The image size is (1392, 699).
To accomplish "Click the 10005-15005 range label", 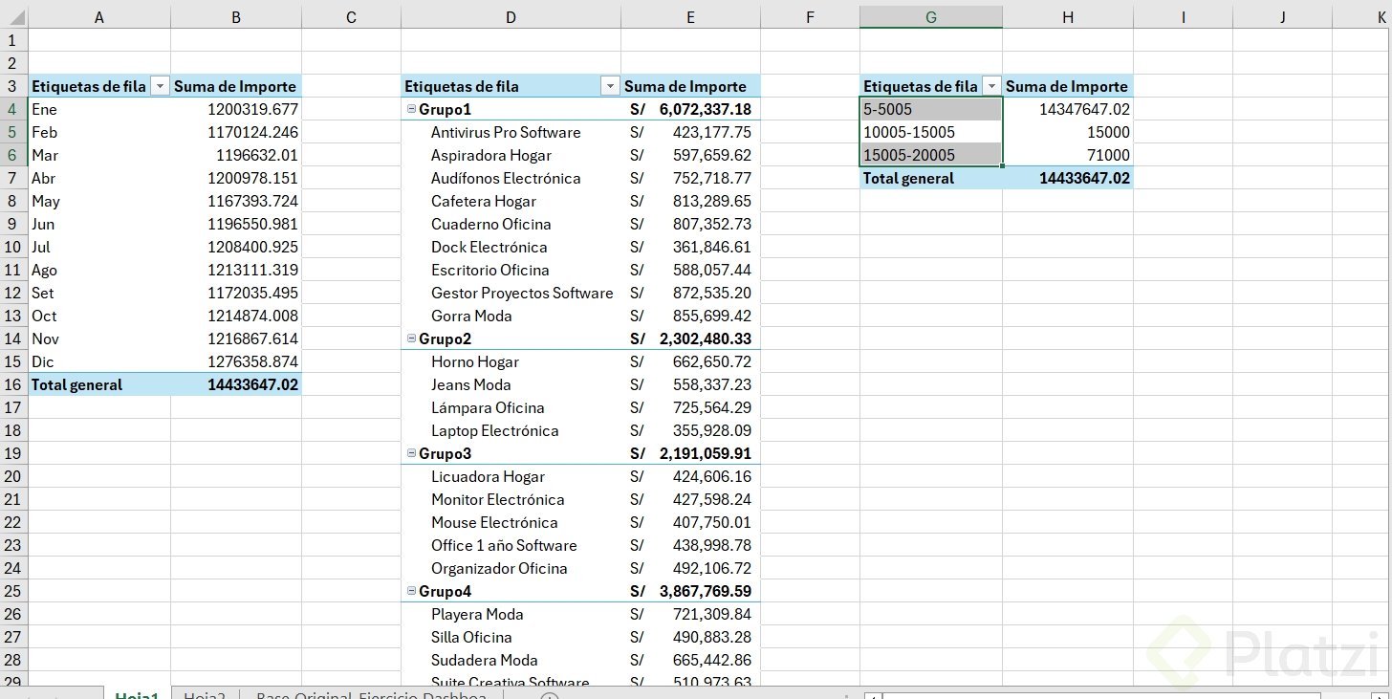I will (x=931, y=132).
